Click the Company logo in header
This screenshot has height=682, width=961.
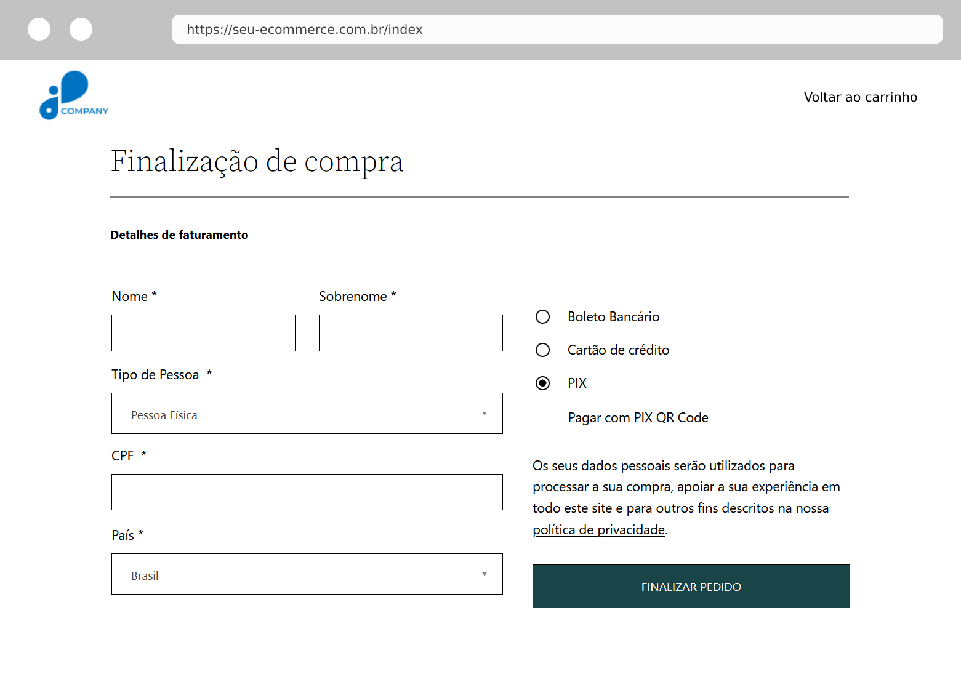coord(73,95)
